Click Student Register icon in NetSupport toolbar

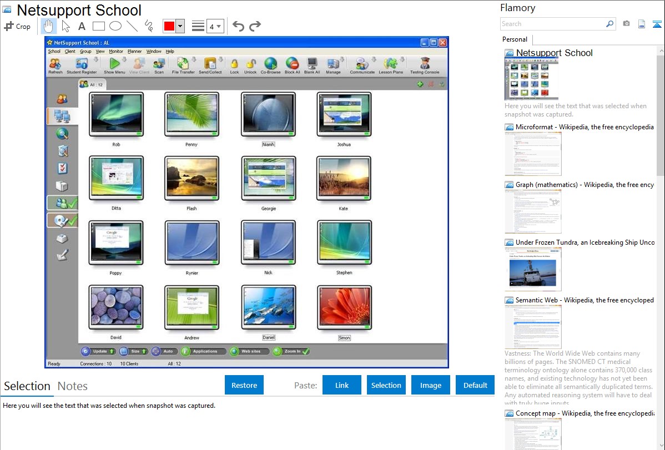[x=82, y=65]
